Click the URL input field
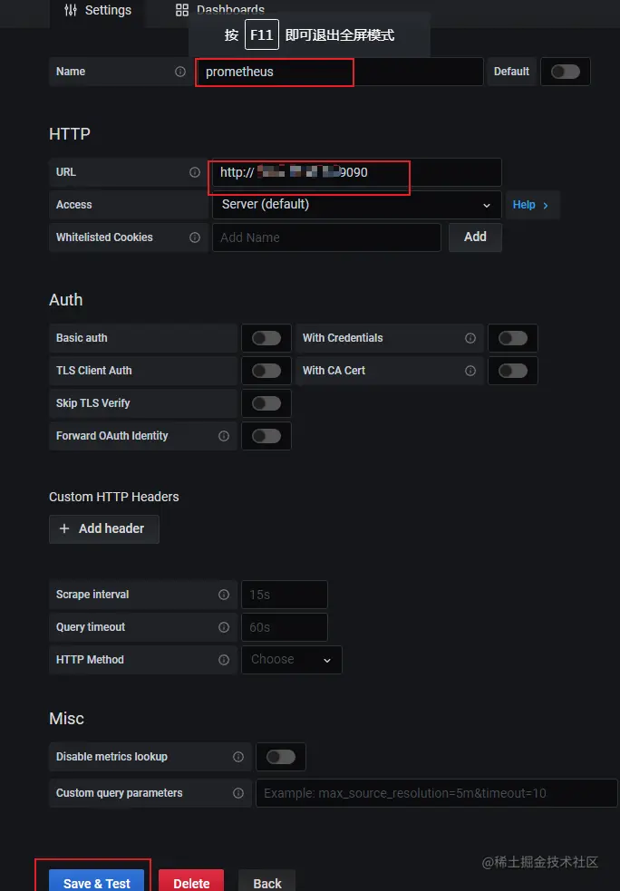620x891 pixels. click(x=357, y=172)
